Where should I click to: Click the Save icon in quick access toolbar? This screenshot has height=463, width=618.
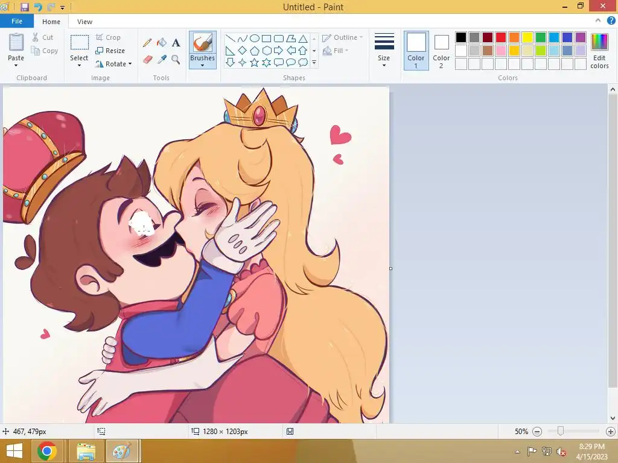pos(24,7)
